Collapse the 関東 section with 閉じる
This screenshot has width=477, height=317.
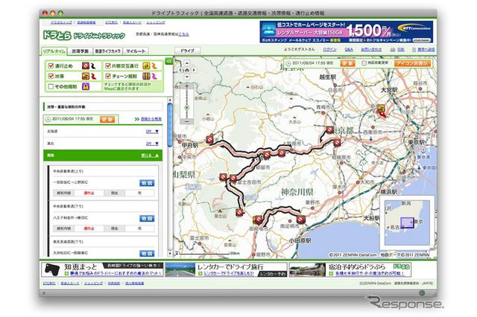click(148, 156)
